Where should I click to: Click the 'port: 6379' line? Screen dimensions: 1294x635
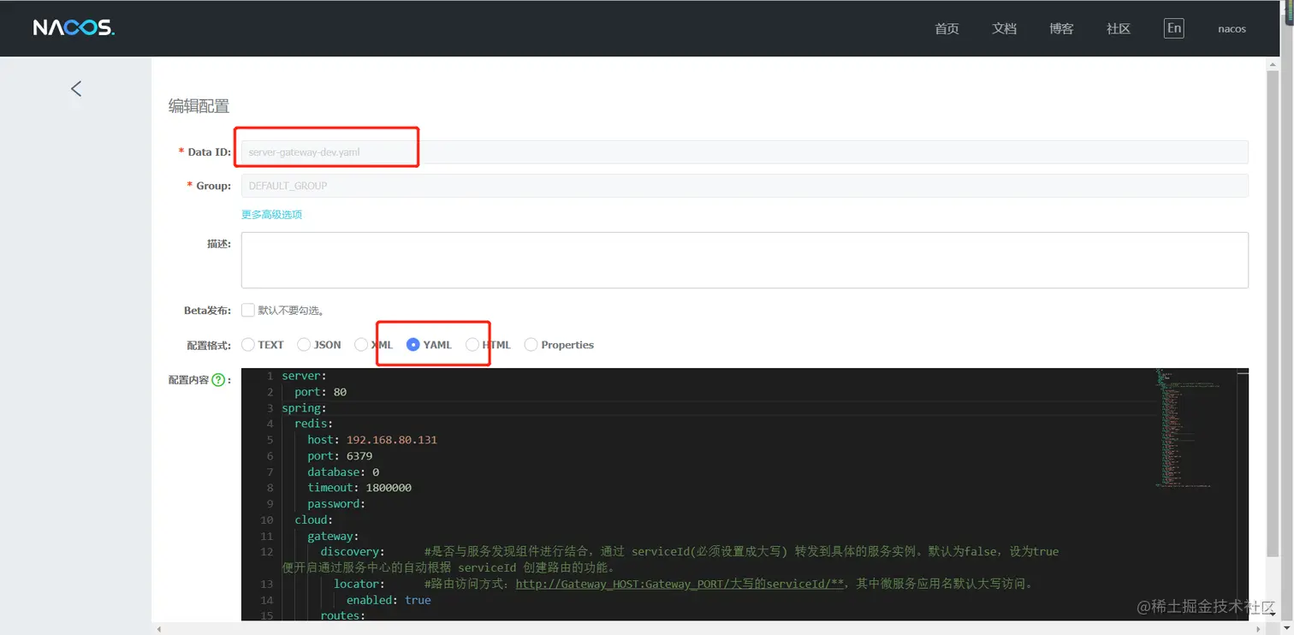tap(340, 456)
